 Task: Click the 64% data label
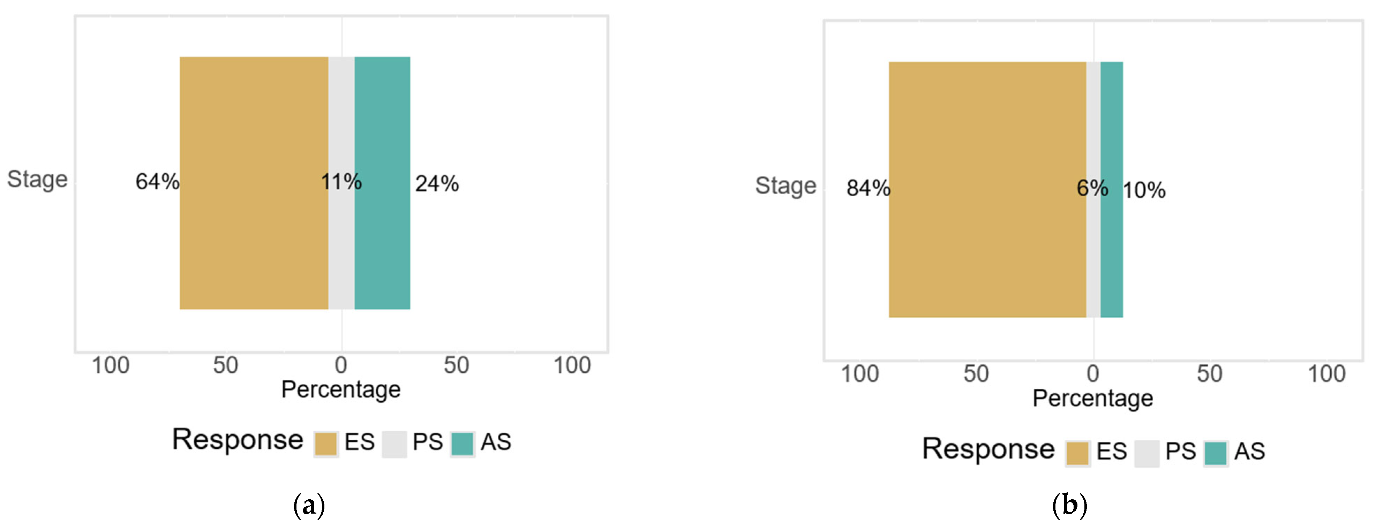coord(157,182)
